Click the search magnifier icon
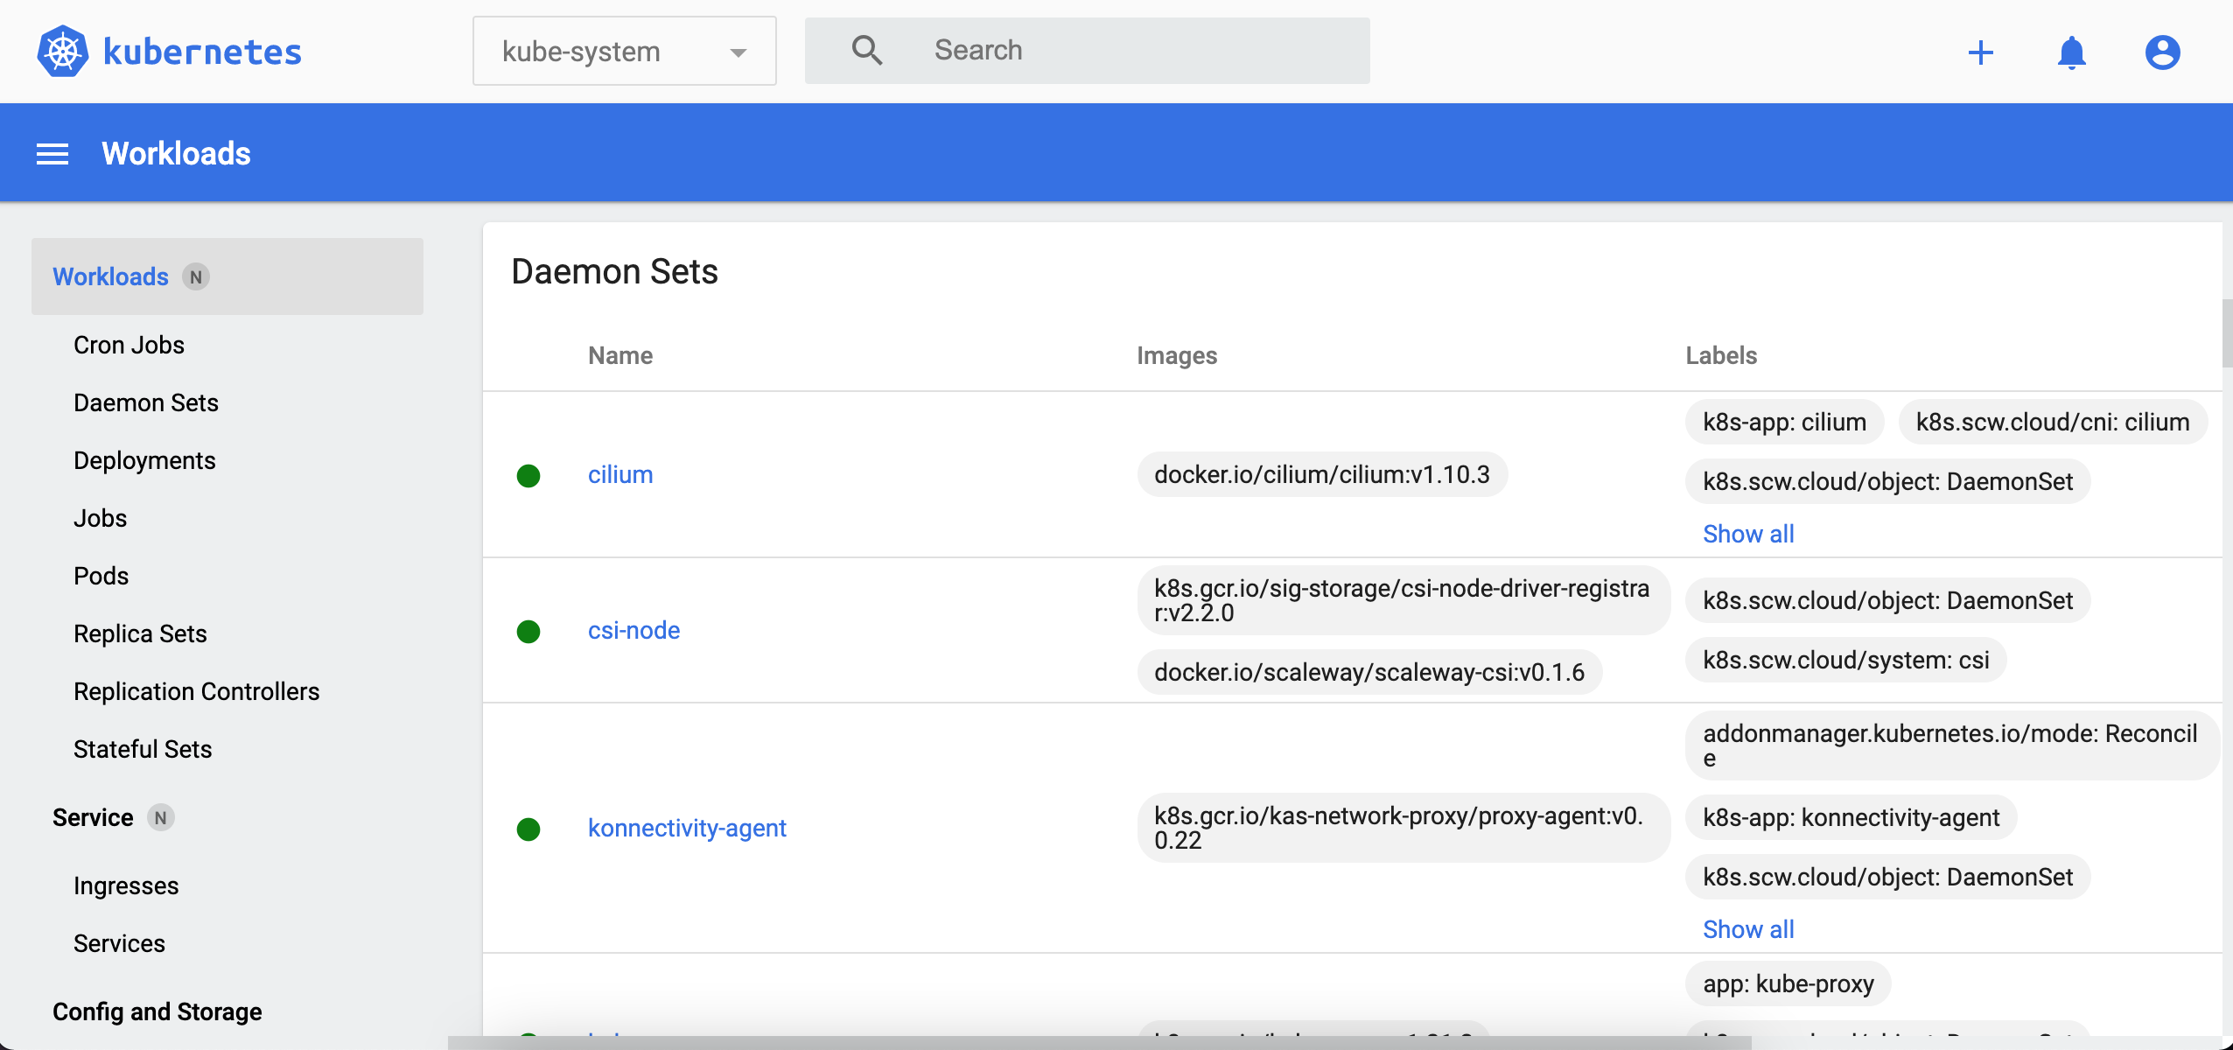The image size is (2233, 1050). 865,49
